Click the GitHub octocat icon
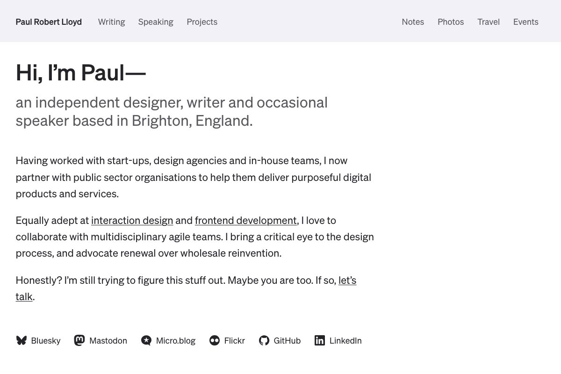 [x=264, y=340]
